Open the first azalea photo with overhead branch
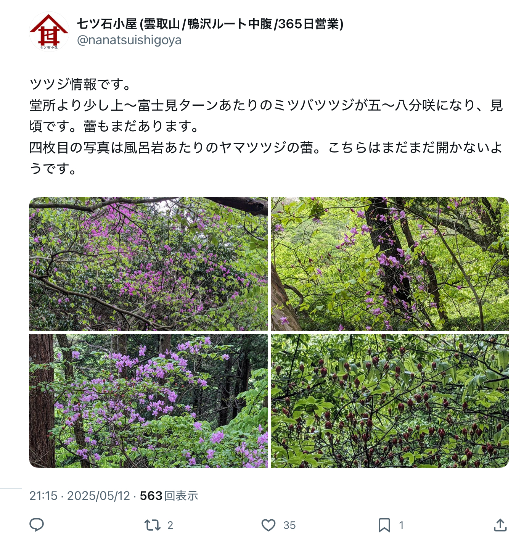The height and width of the screenshot is (543, 516). pos(148,264)
